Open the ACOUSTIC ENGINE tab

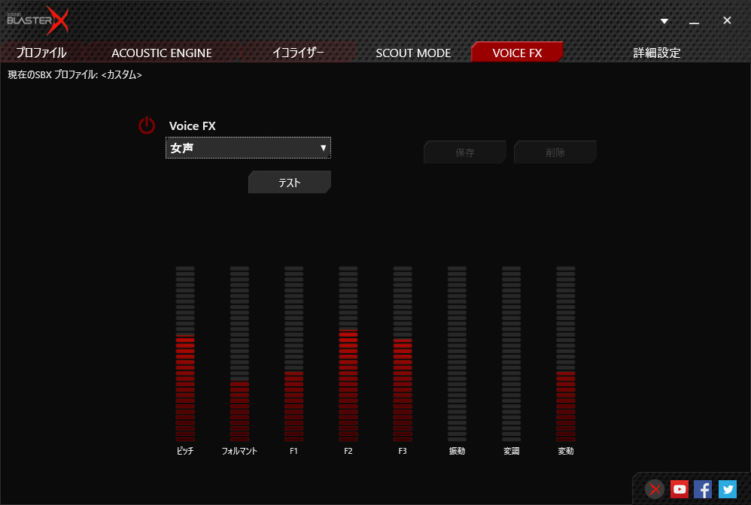click(162, 53)
